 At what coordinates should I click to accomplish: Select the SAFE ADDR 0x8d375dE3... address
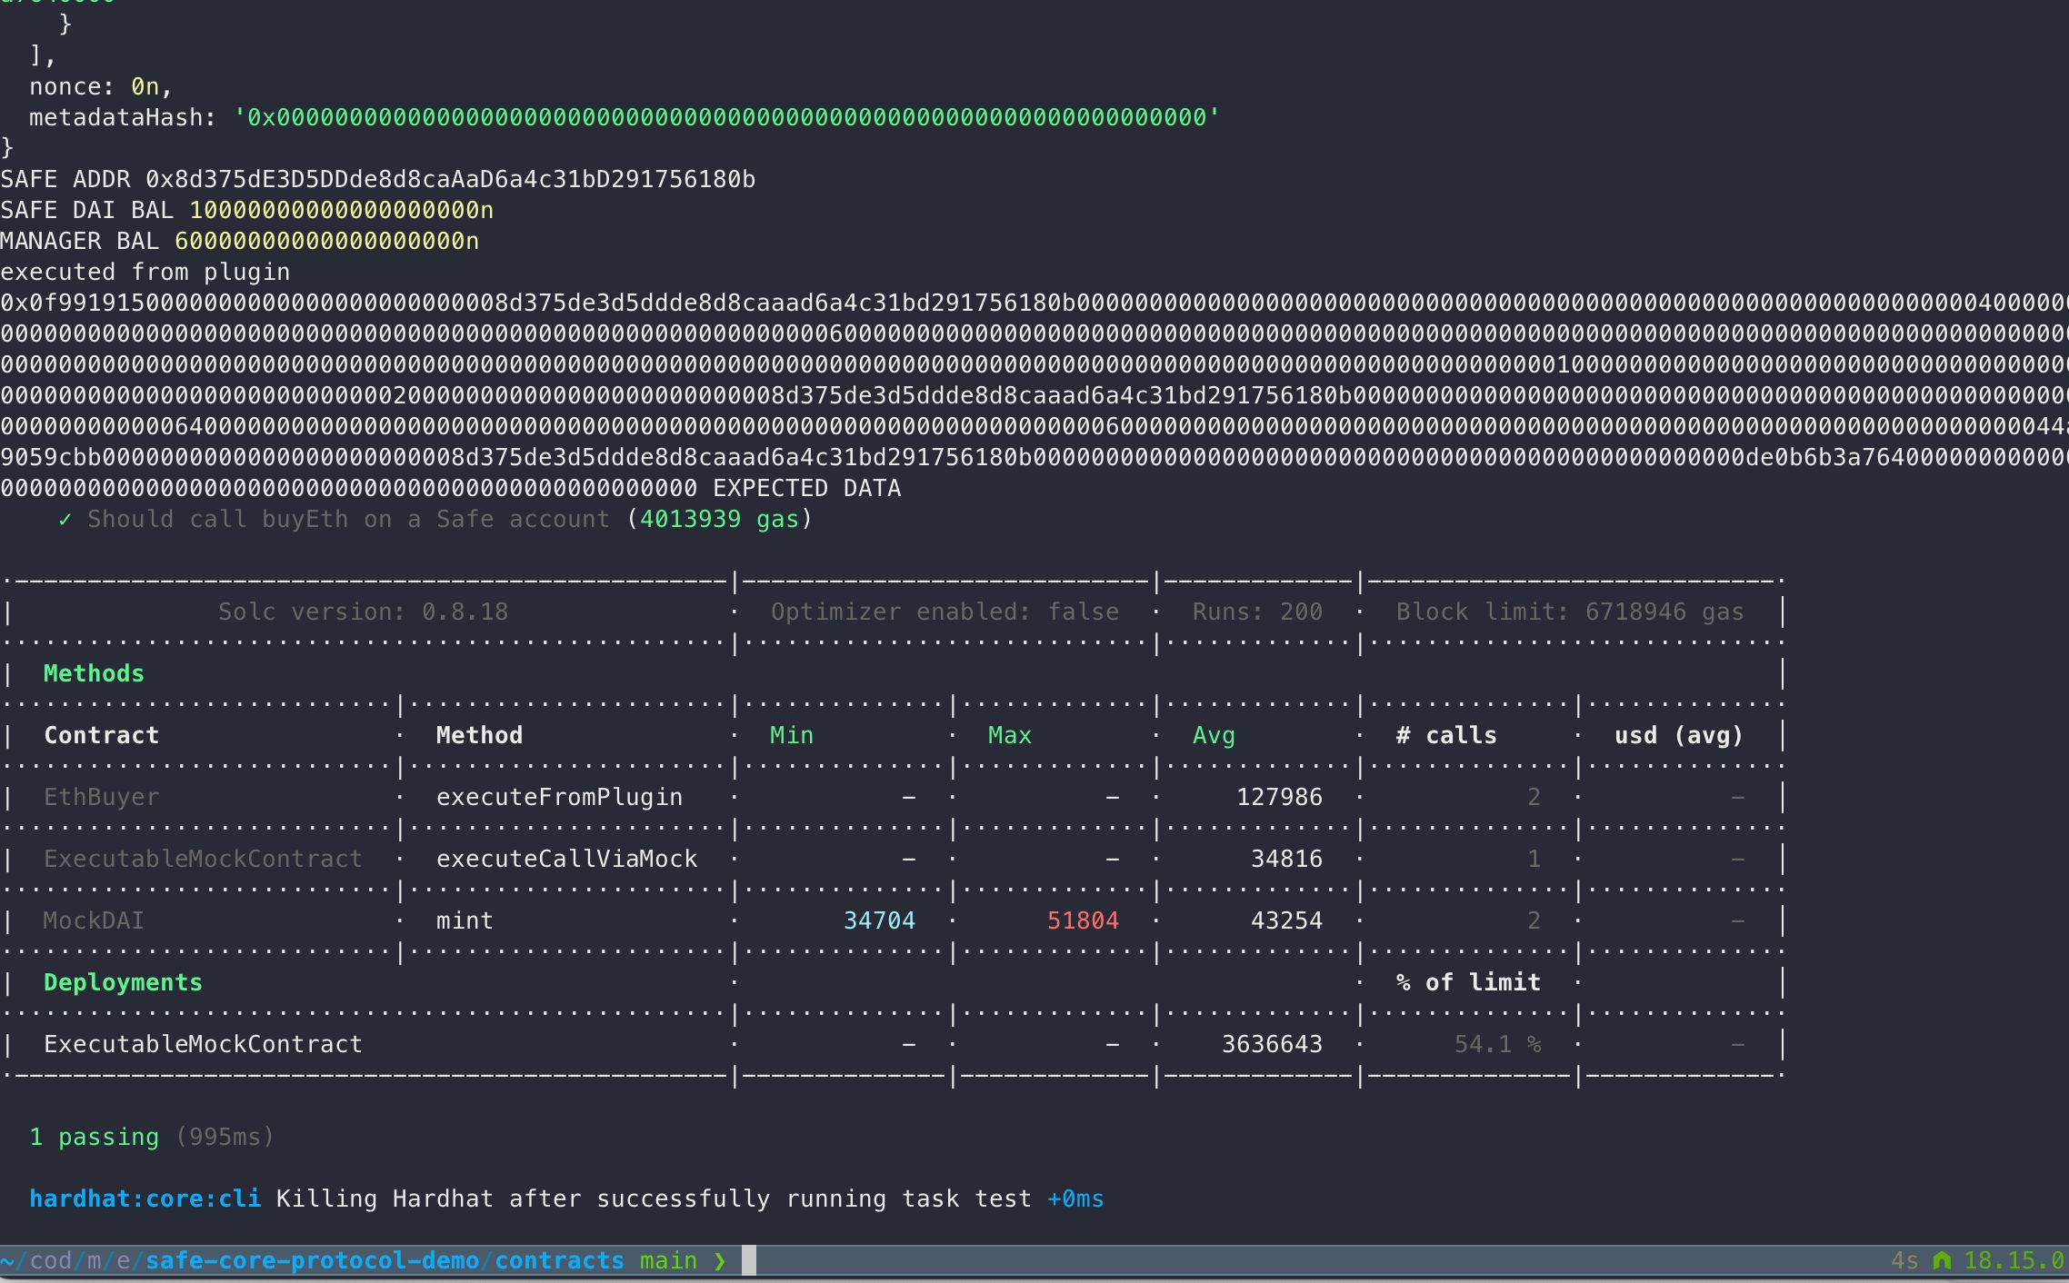[451, 179]
